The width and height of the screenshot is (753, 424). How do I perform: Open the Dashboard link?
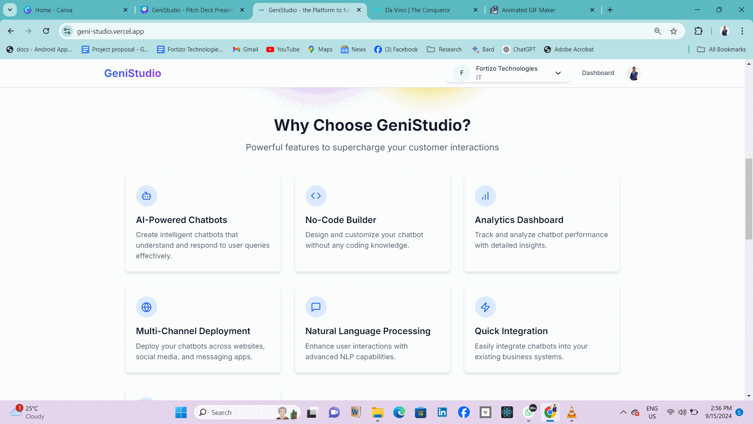[598, 73]
